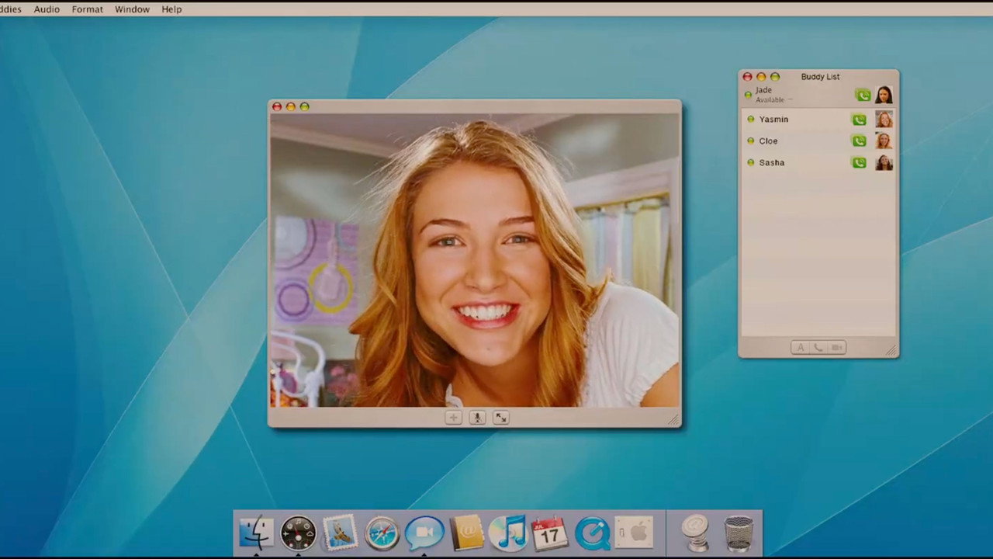Open Finder from the Dock
This screenshot has width=993, height=559.
(x=256, y=533)
